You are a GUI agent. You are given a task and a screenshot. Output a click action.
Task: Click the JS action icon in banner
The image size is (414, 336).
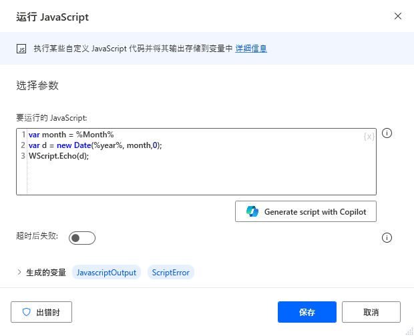(21, 49)
